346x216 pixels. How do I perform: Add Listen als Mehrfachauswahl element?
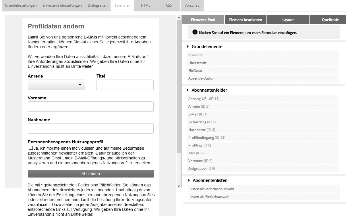tap(210, 189)
